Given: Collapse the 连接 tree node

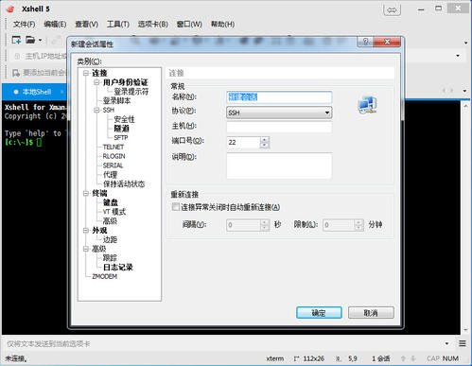Looking at the screenshot, I should click(x=86, y=73).
